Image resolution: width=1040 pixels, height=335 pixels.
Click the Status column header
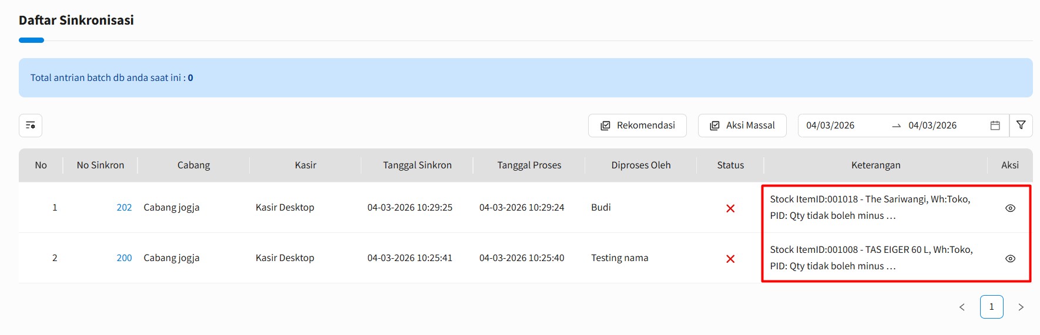(730, 165)
